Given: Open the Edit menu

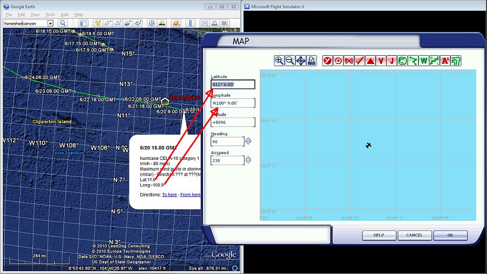Looking at the screenshot, I should 21,15.
